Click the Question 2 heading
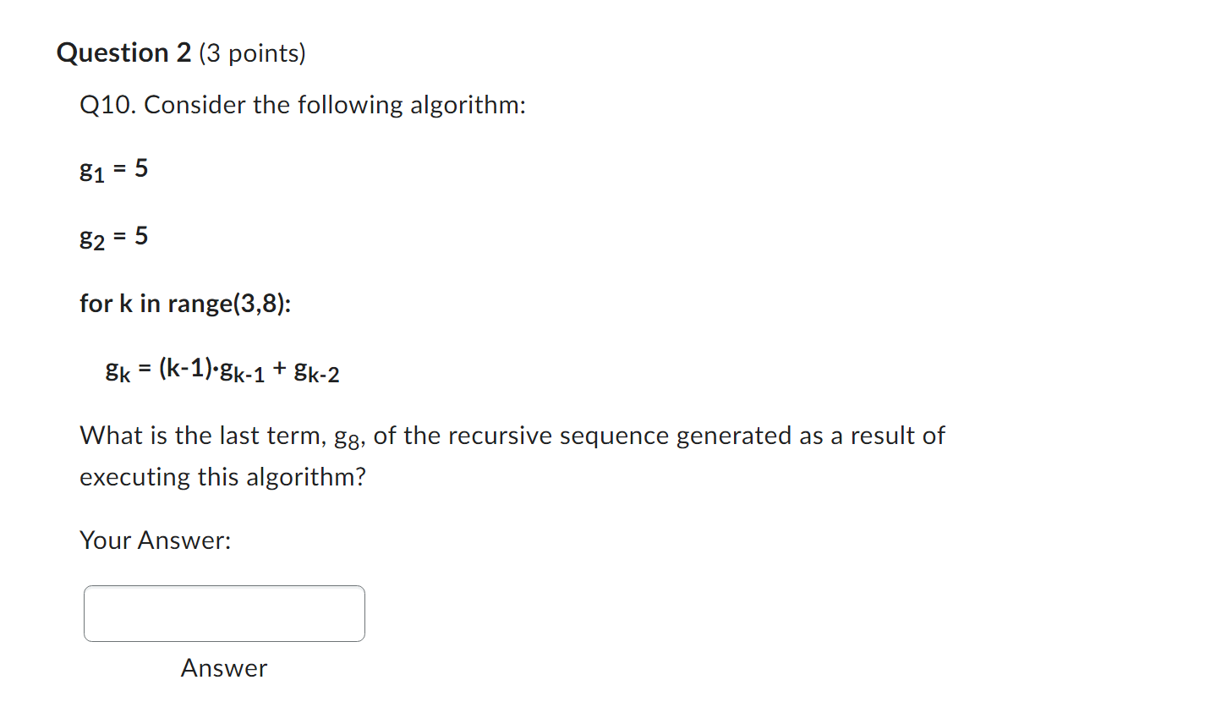Image resolution: width=1216 pixels, height=702 pixels. pyautogui.click(x=123, y=52)
